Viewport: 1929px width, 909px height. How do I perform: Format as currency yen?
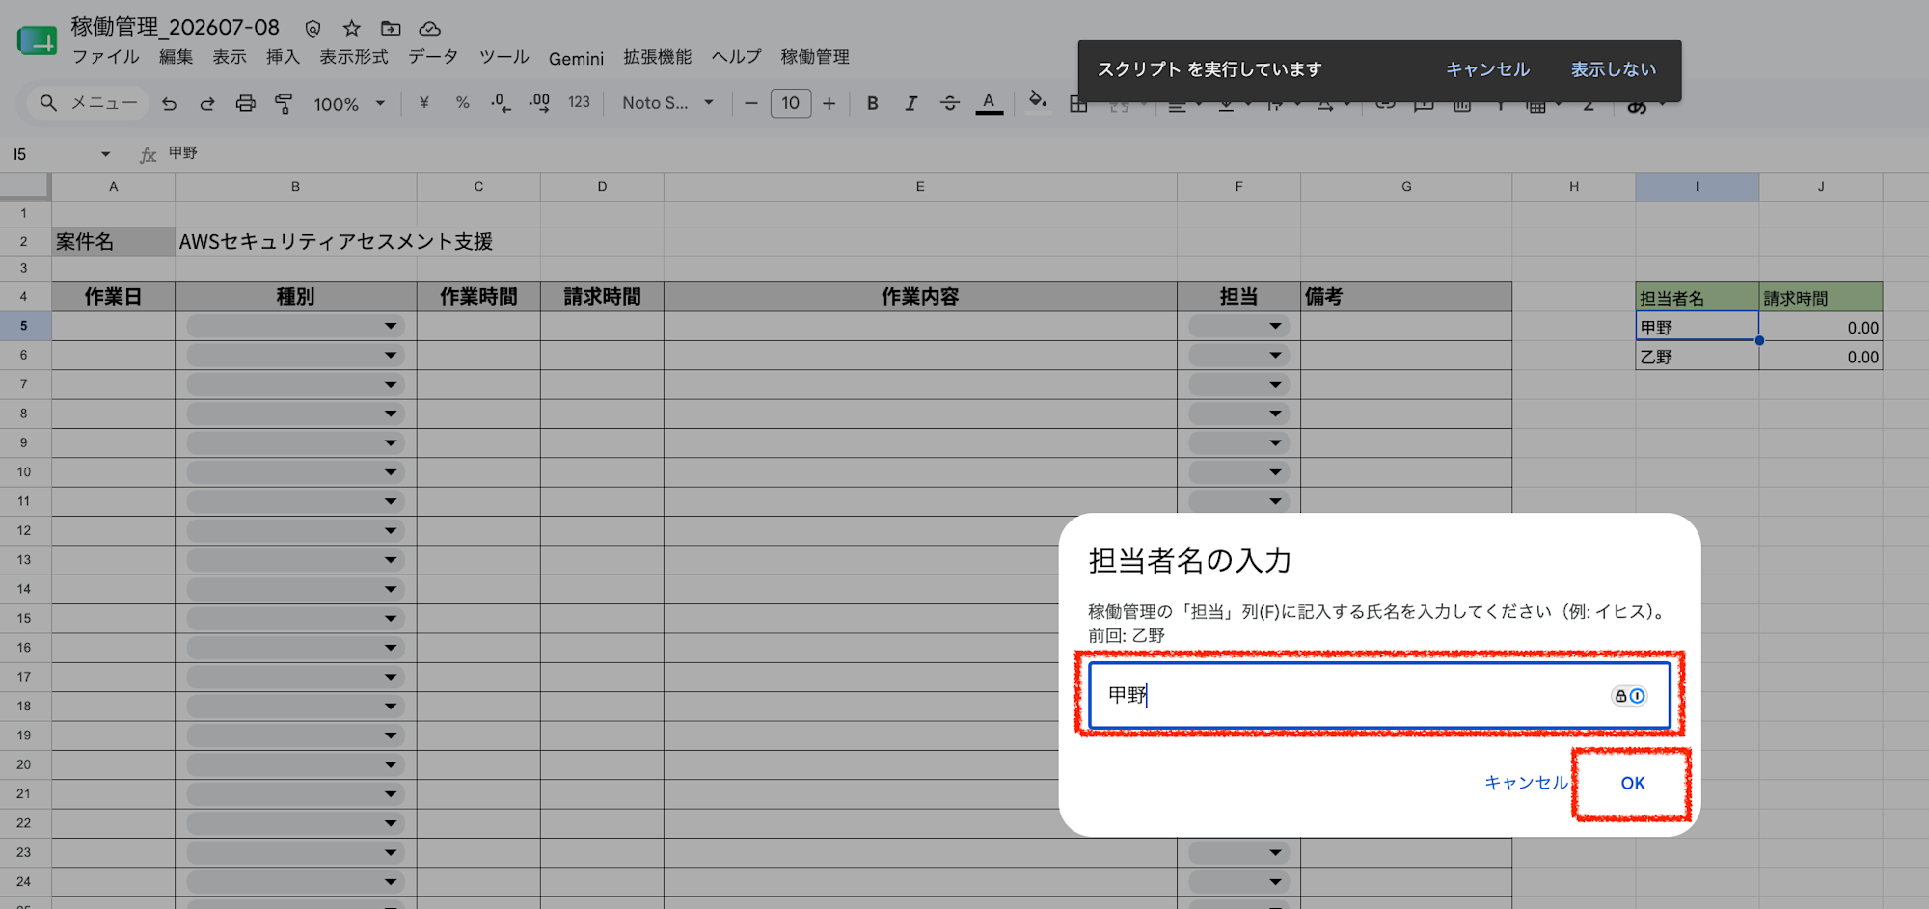click(x=424, y=103)
